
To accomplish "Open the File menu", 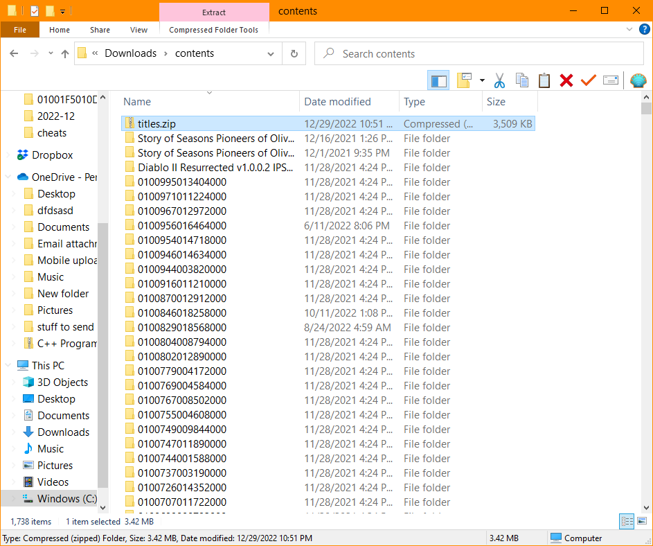I will [x=20, y=30].
